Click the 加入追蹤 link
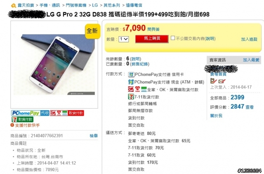The height and width of the screenshot is (174, 264). click(249, 39)
